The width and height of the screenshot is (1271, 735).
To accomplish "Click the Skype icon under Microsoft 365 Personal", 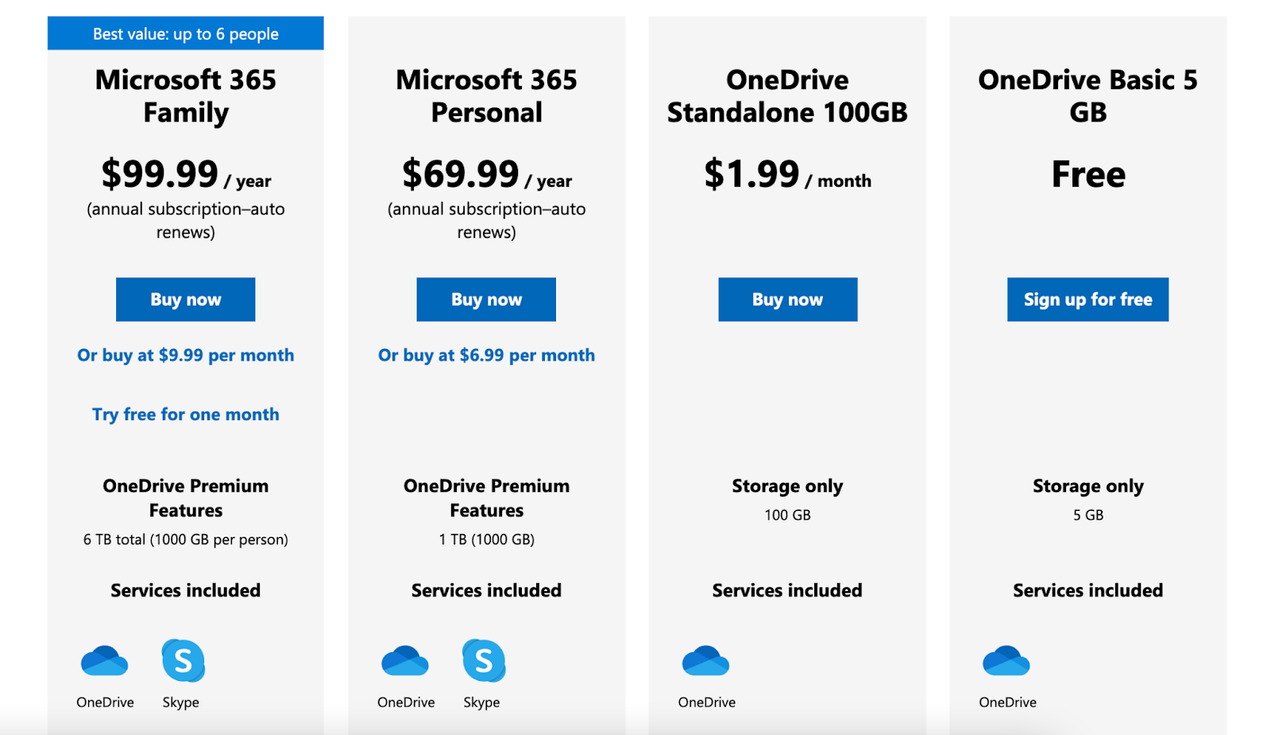I will (483, 661).
